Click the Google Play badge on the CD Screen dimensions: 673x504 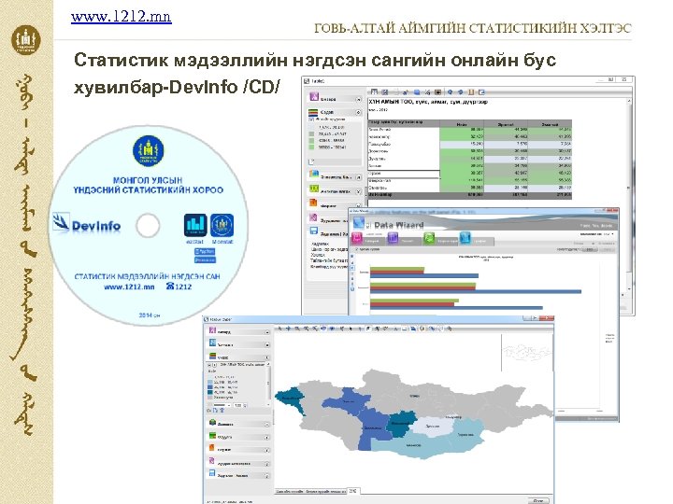coord(205,259)
